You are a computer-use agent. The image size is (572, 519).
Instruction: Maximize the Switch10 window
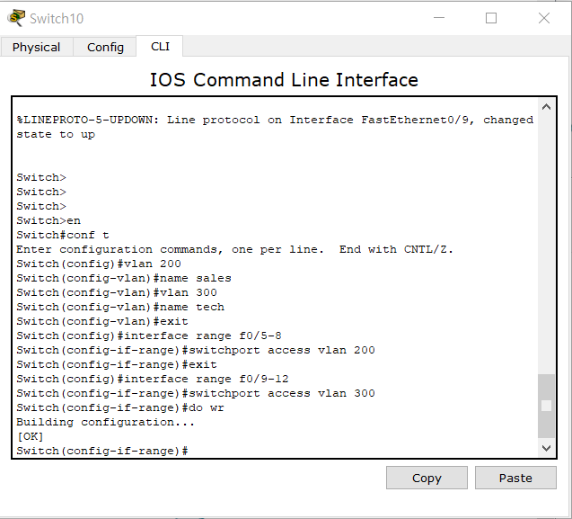coord(491,18)
